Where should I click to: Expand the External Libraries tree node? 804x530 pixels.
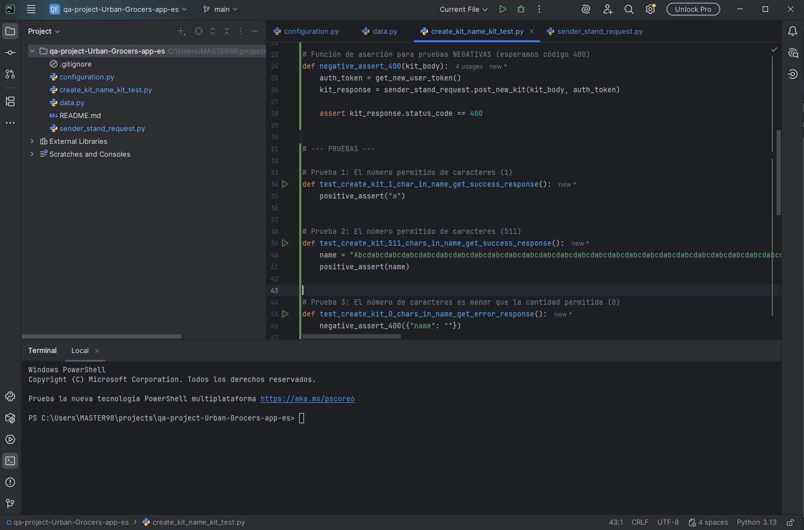[x=32, y=141]
